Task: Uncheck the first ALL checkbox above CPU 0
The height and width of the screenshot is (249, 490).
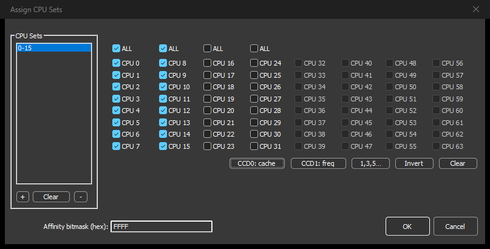Action: pyautogui.click(x=116, y=49)
